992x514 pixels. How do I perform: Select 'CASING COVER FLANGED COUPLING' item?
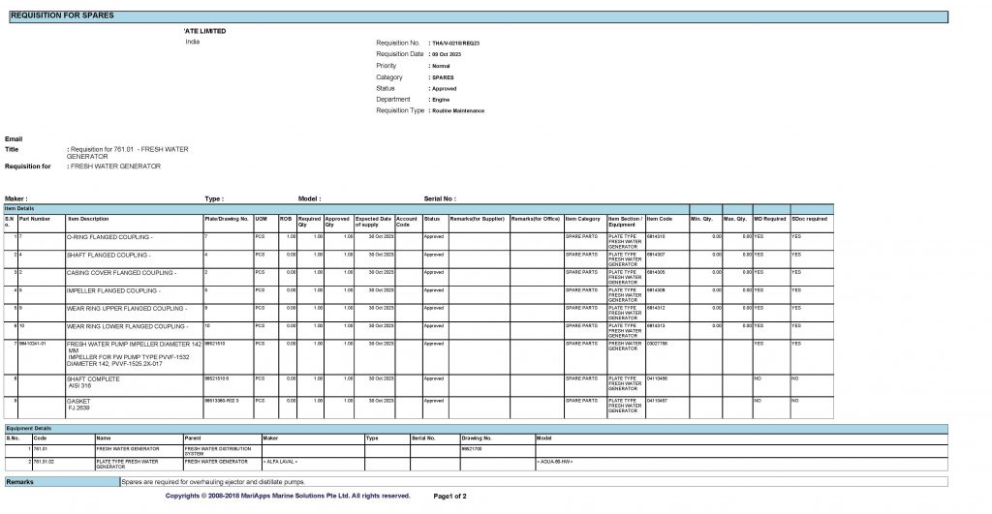(120, 273)
